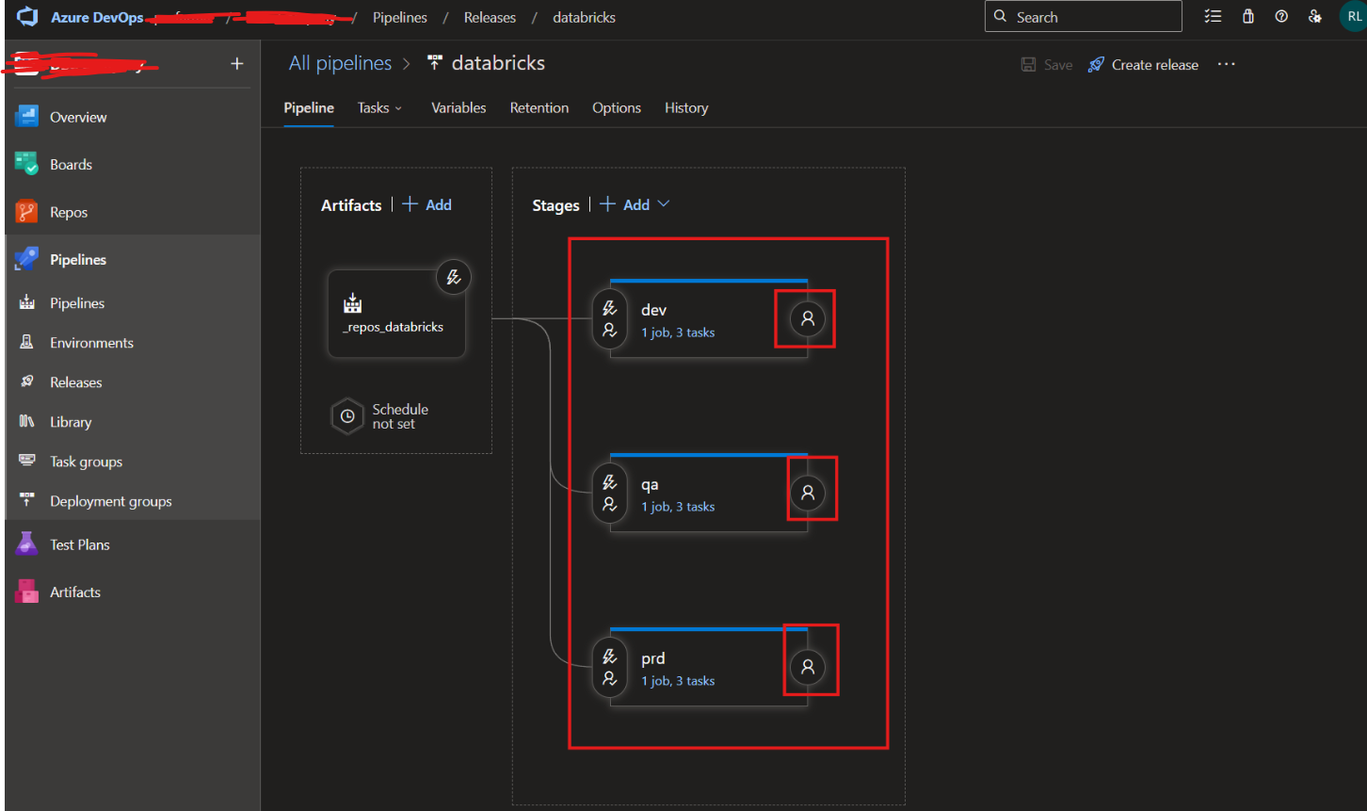Click the plus icon beside project name
1367x811 pixels.
point(237,63)
